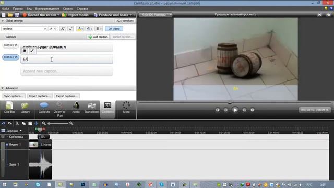Screen dimensions: 334x188
Task: Open the caption alignment dropdown
Action: pyautogui.click(x=99, y=29)
